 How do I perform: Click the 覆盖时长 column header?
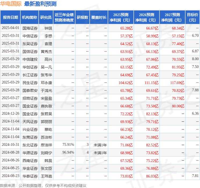pos(99,17)
